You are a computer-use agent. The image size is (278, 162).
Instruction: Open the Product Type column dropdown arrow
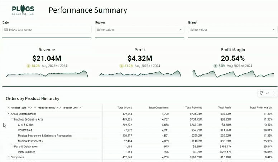point(29,108)
